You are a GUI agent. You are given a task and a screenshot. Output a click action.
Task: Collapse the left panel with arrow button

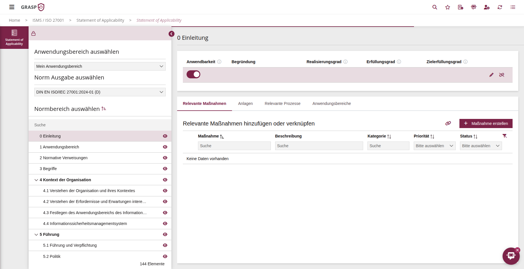[171, 34]
